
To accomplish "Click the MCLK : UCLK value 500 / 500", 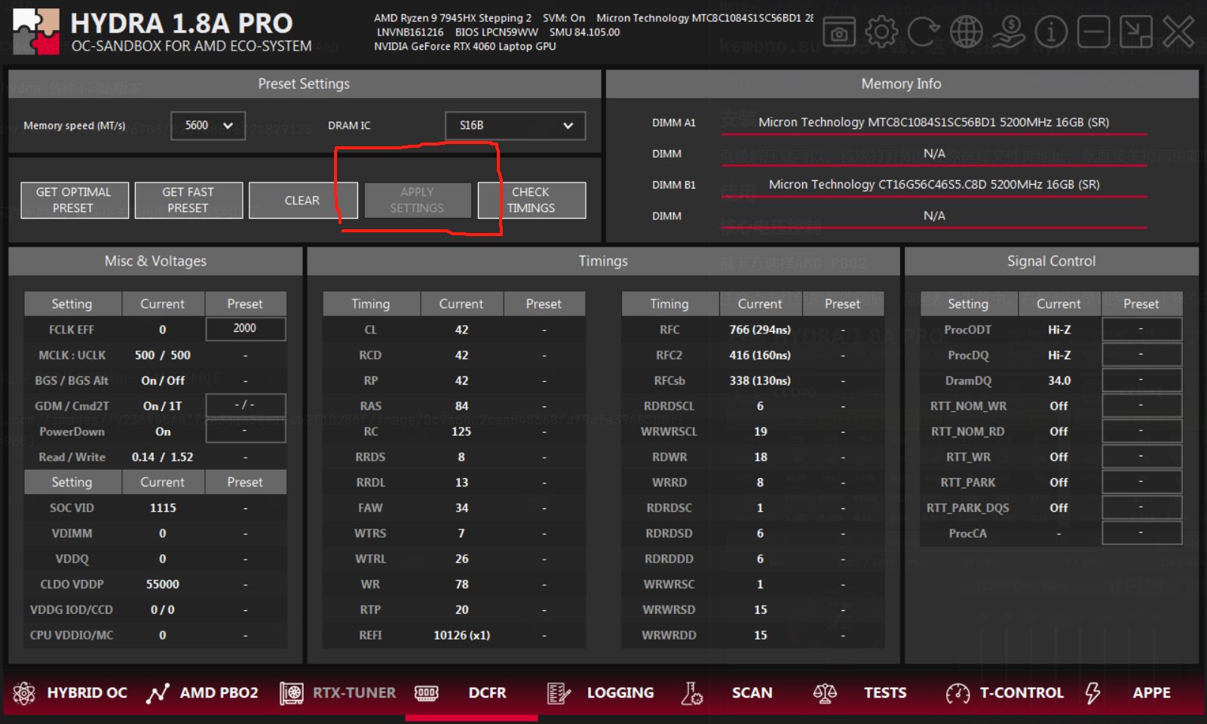I will pos(163,355).
